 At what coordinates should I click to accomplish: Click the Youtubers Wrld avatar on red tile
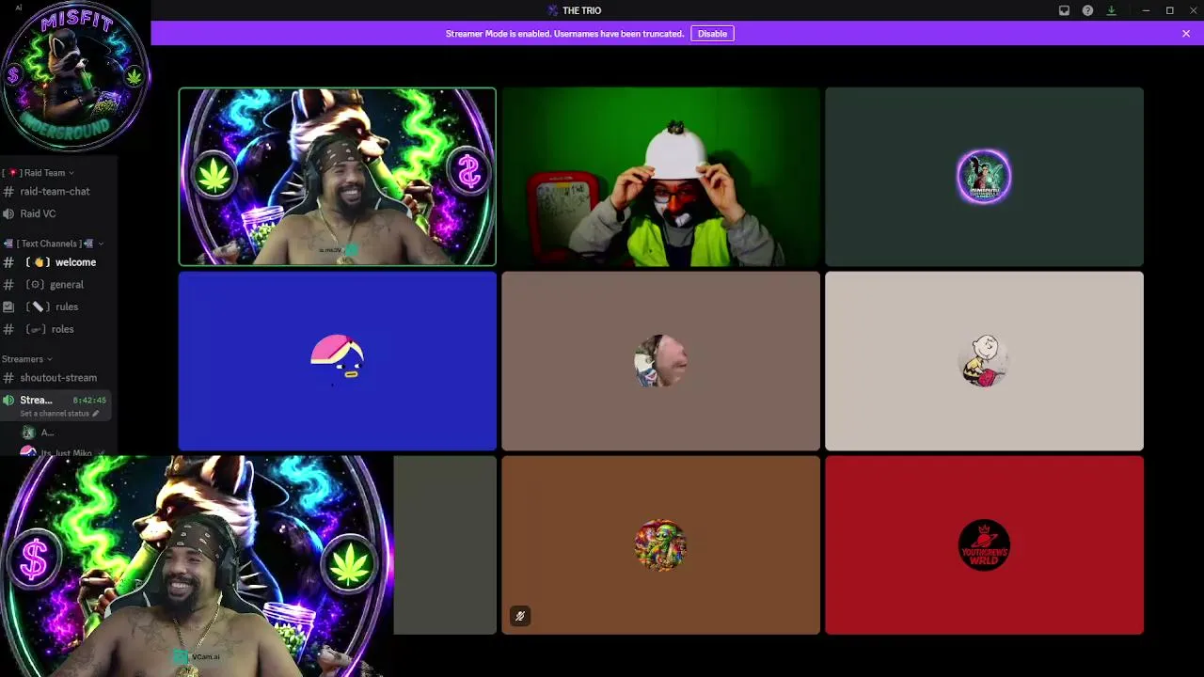click(x=984, y=545)
